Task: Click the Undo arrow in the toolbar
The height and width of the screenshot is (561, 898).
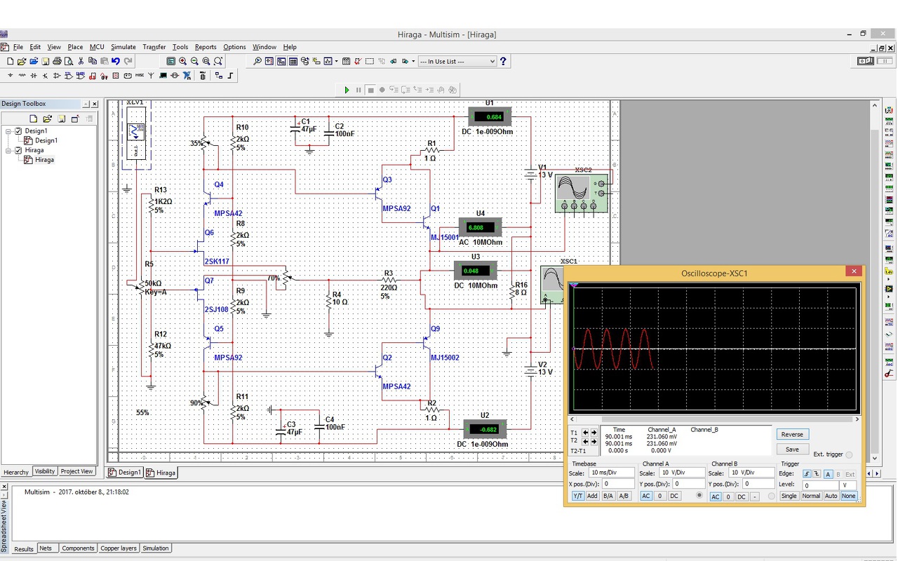Action: pos(116,62)
